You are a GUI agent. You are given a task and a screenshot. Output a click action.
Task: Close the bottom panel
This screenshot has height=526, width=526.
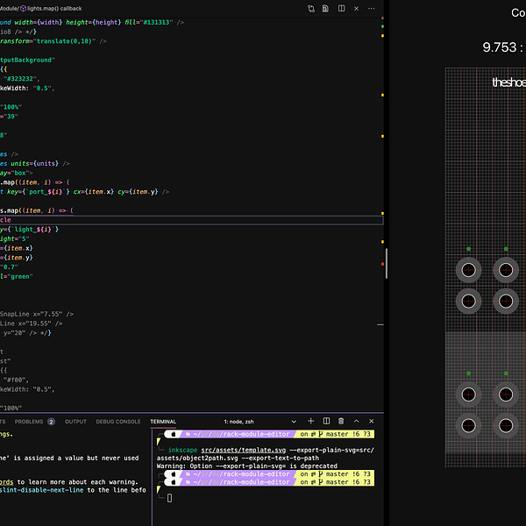point(372,421)
